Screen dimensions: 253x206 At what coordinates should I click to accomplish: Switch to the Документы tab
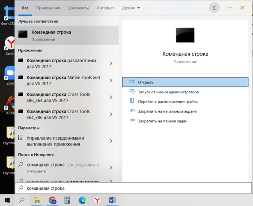pos(78,8)
